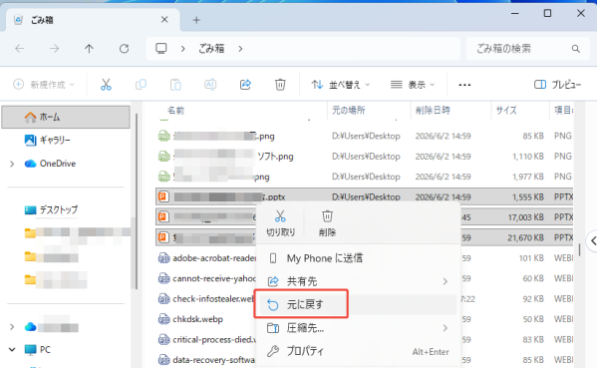
Task: Select the chkdsk.webp file
Action: pyautogui.click(x=197, y=319)
